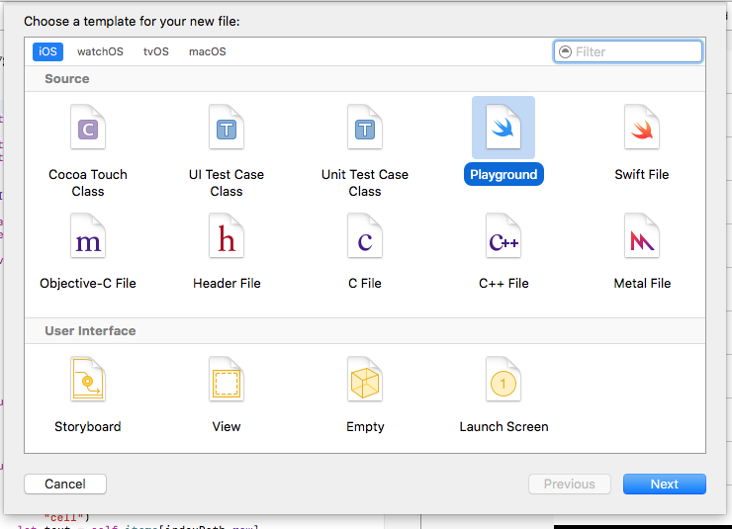732x529 pixels.
Task: Focus the Filter search field
Action: coord(635,51)
